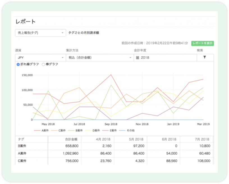This screenshot has width=229, height=184.
Task: Click the タグ column header
Action: [21, 139]
